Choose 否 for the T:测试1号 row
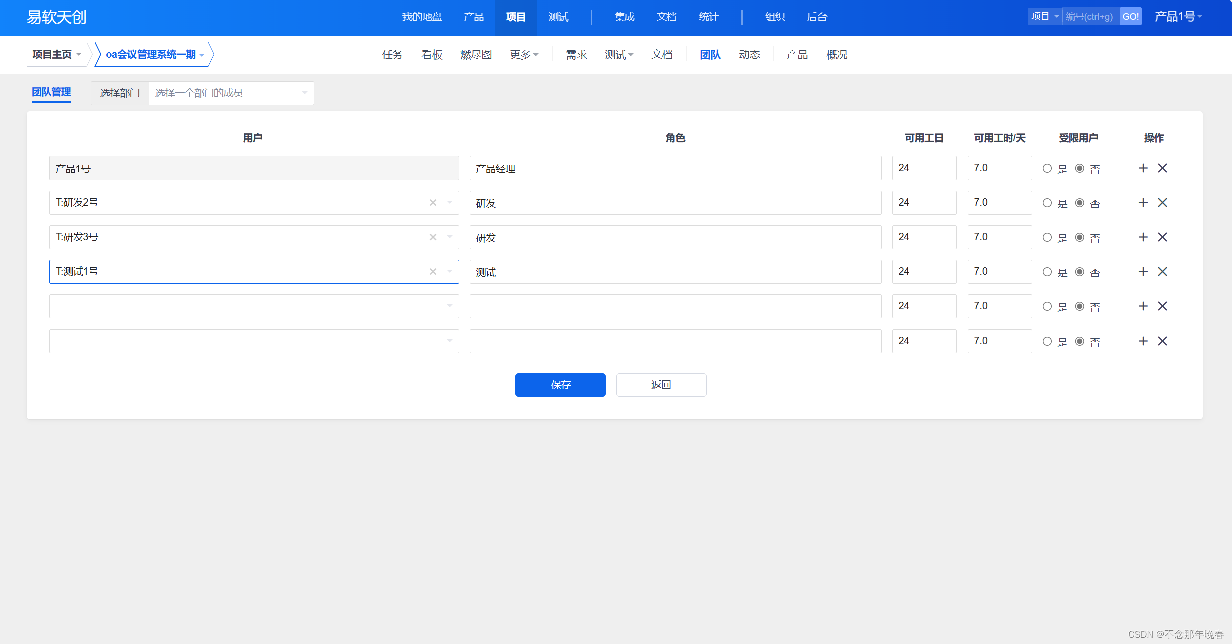The width and height of the screenshot is (1232, 644). [x=1079, y=272]
